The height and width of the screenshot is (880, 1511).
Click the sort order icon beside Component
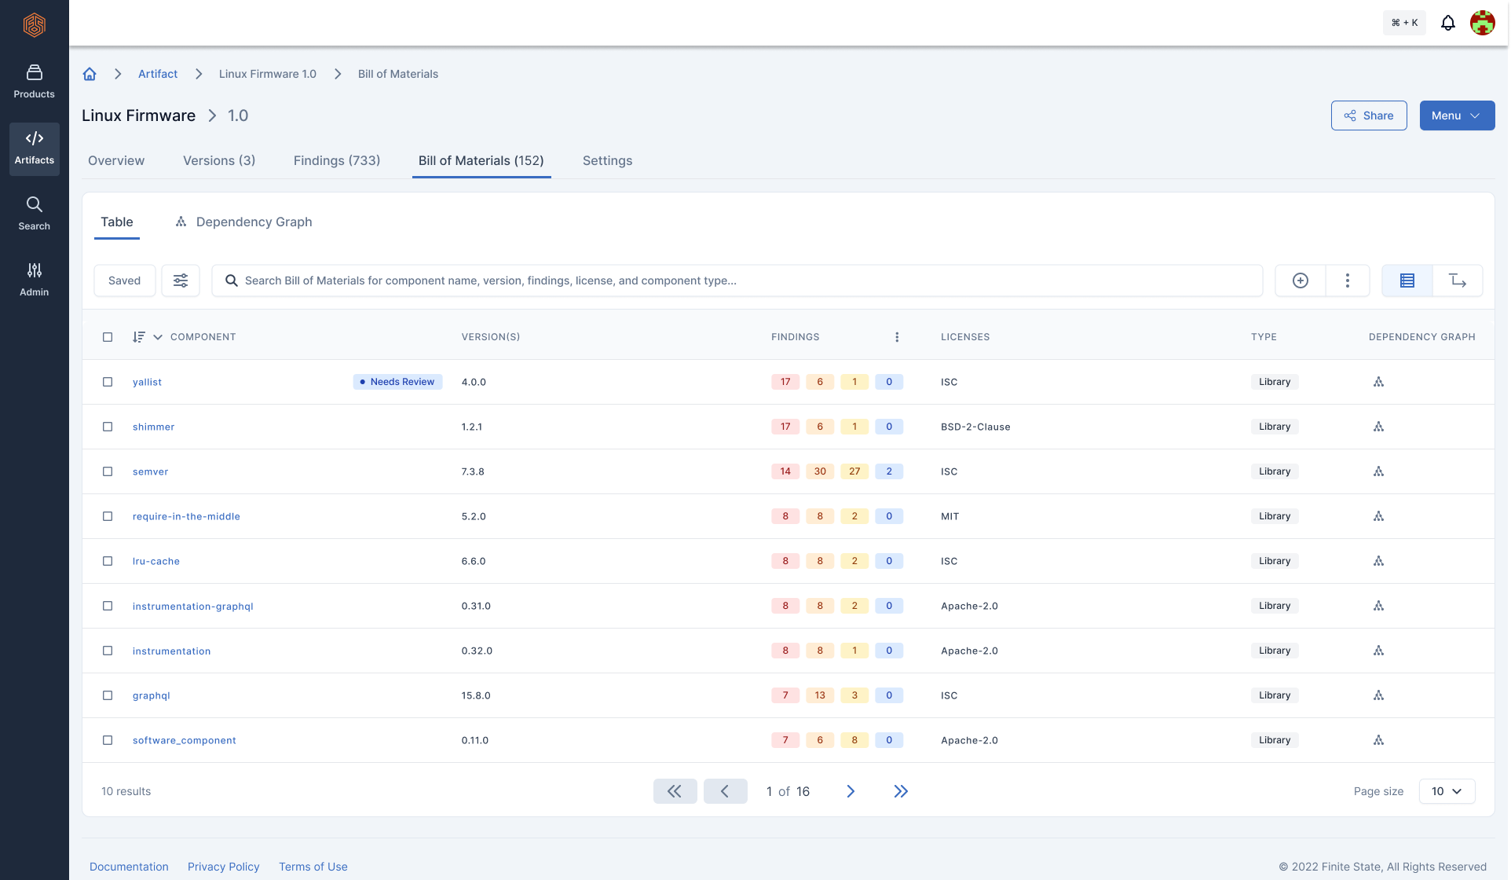(x=139, y=337)
